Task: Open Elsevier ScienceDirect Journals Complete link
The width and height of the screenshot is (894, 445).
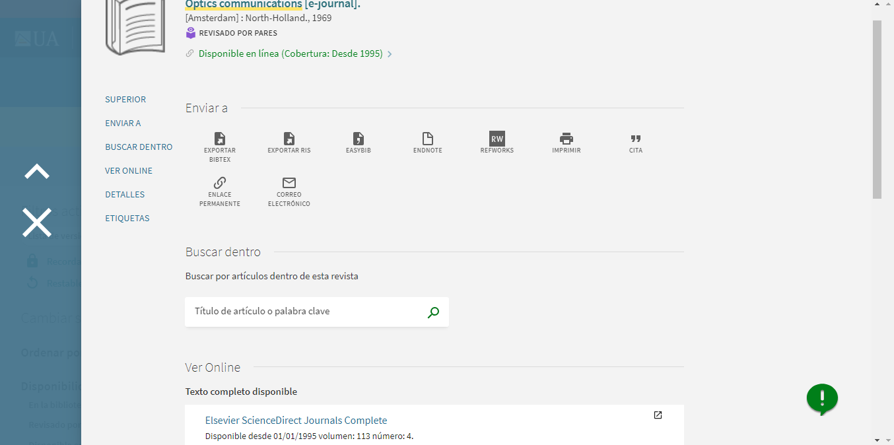Action: [296, 421]
